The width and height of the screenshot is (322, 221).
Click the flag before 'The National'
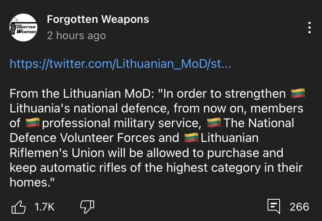[x=214, y=123]
